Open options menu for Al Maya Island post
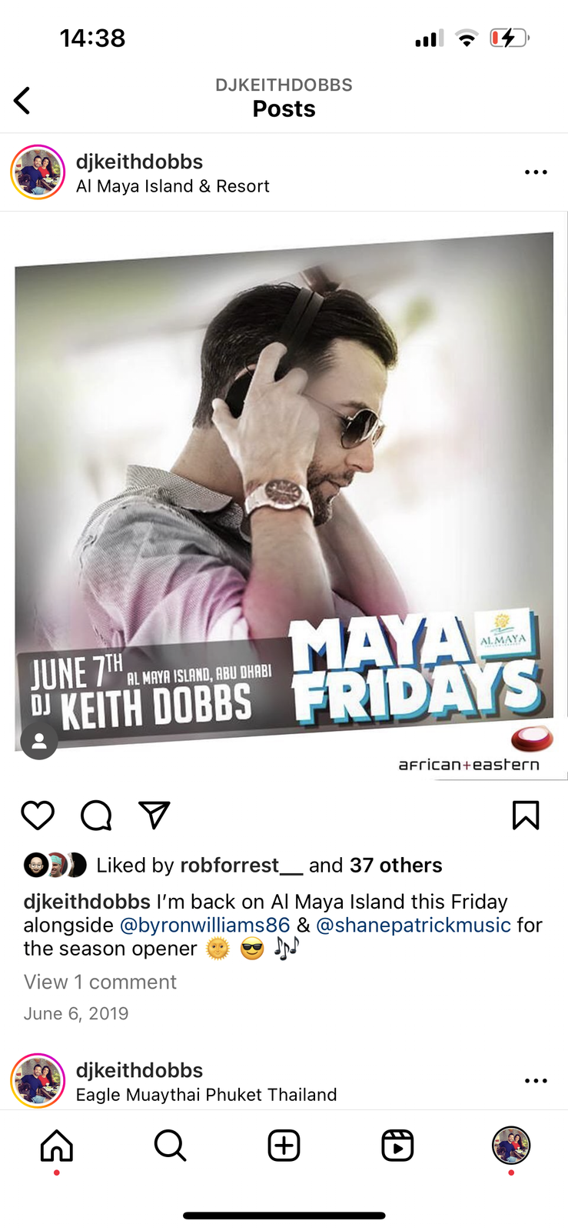568x1231 pixels. [x=536, y=172]
